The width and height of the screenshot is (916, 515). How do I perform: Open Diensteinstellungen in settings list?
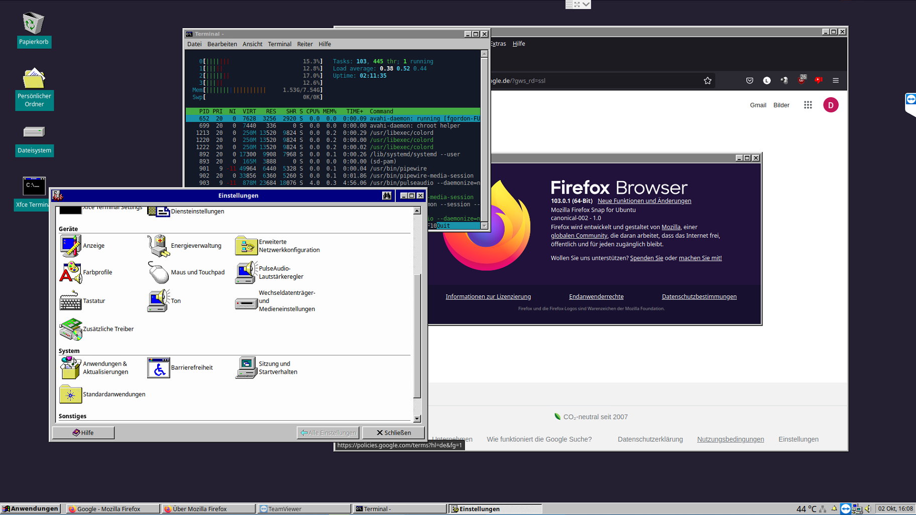186,211
